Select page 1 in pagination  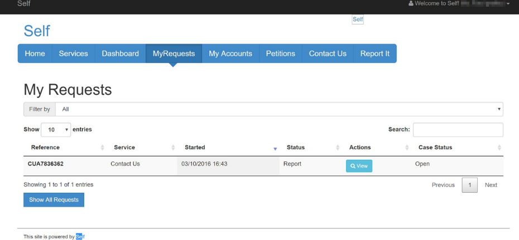(470, 185)
